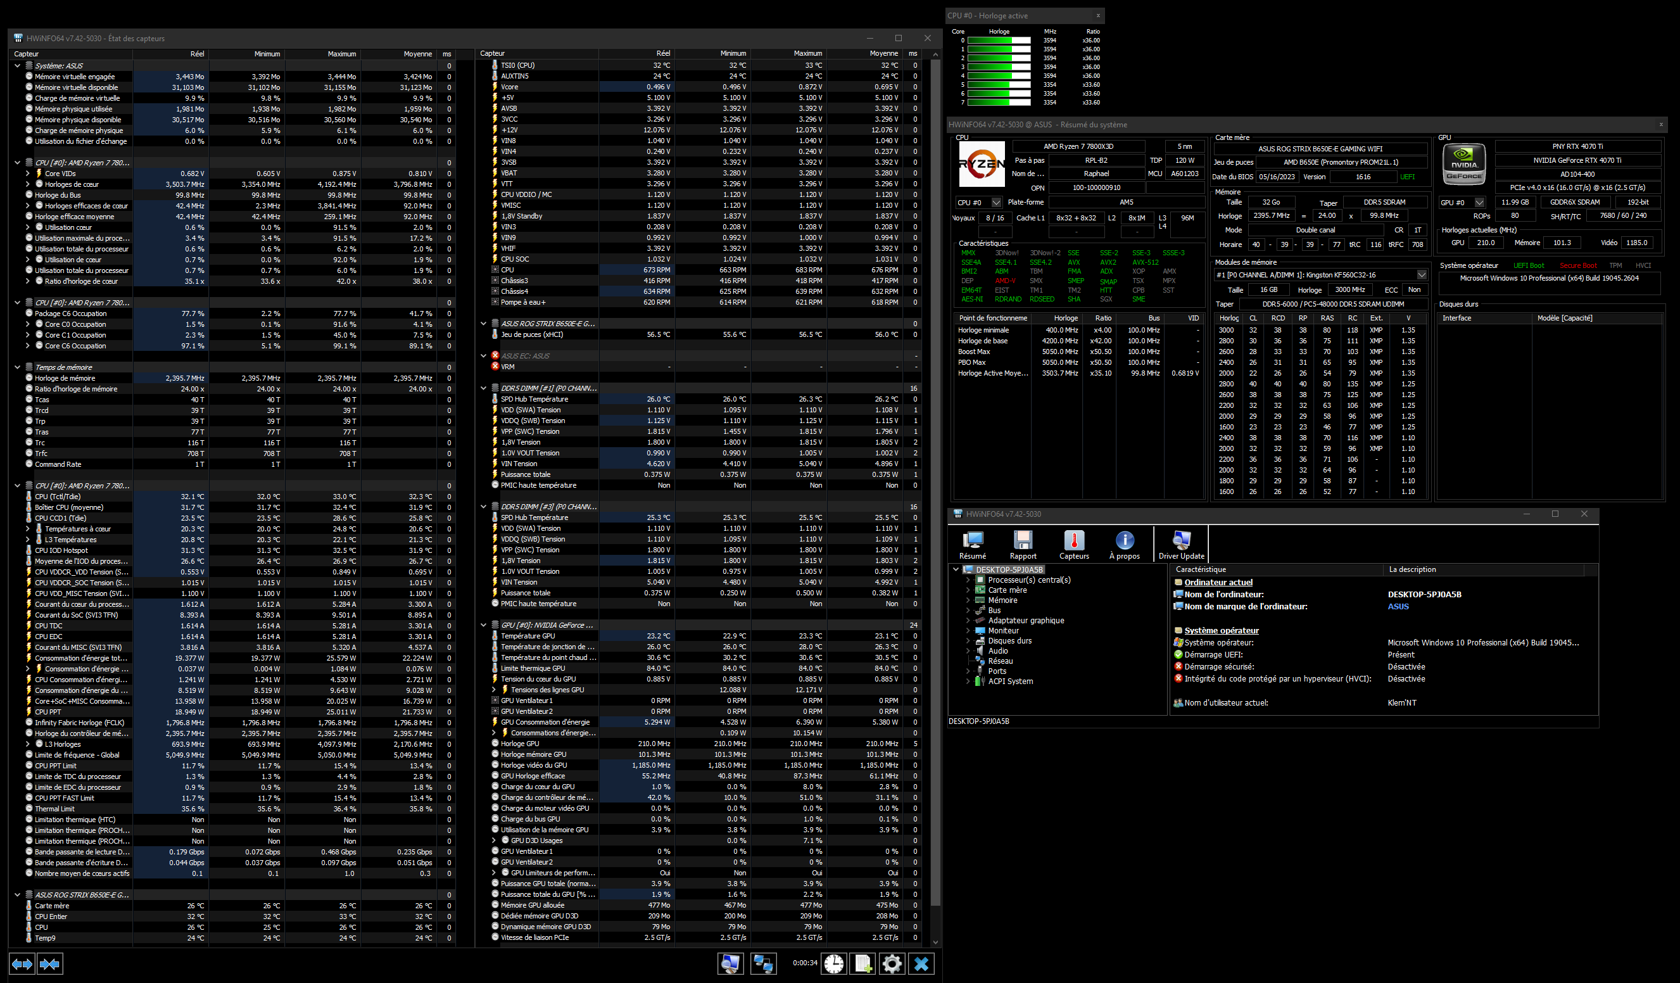
Task: Open Capteurs thermometer icon
Action: [x=1074, y=544]
